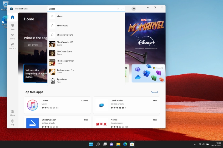The width and height of the screenshot is (223, 148).
Task: Click the Backgammon Pro app icon
Action: (52, 72)
